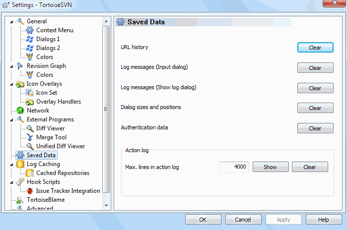Click the Overlay Handlers folder icon
This screenshot has height=230, width=347.
pos(30,102)
